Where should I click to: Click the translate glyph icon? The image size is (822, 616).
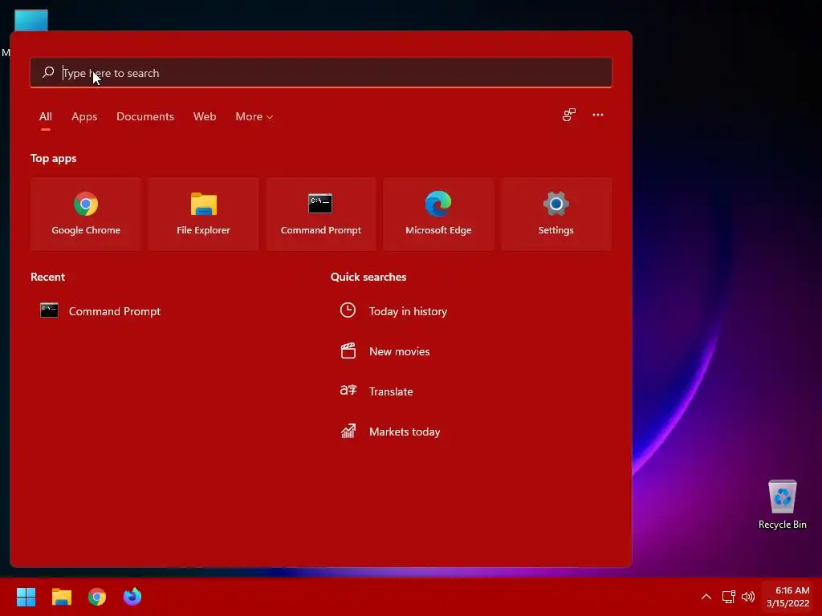click(x=348, y=391)
